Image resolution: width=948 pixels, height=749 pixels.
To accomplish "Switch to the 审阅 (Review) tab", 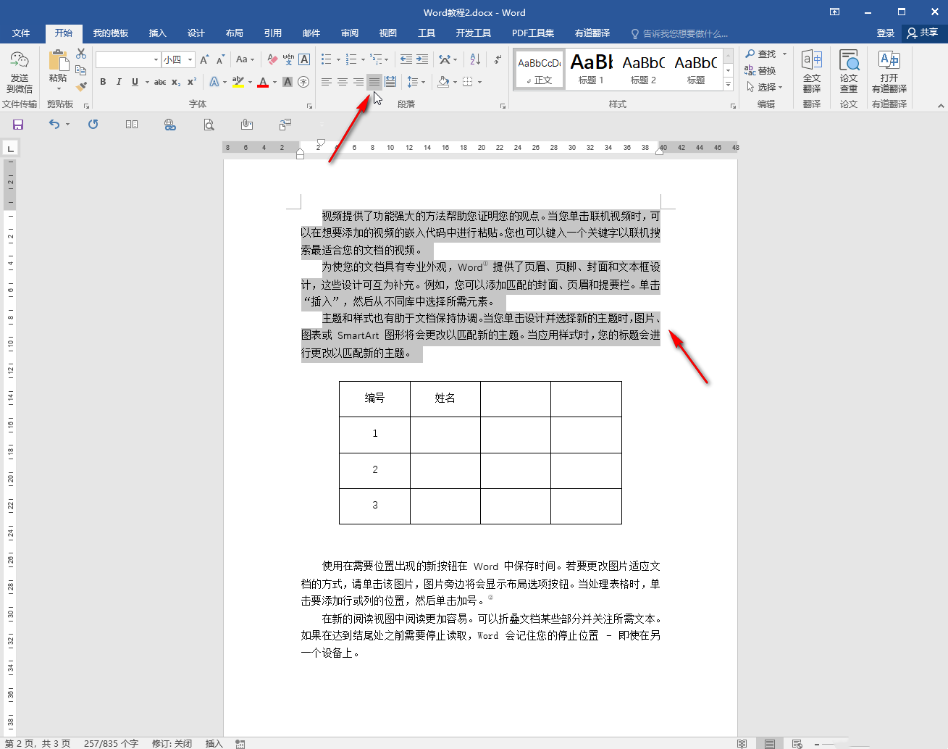I will 350,33.
